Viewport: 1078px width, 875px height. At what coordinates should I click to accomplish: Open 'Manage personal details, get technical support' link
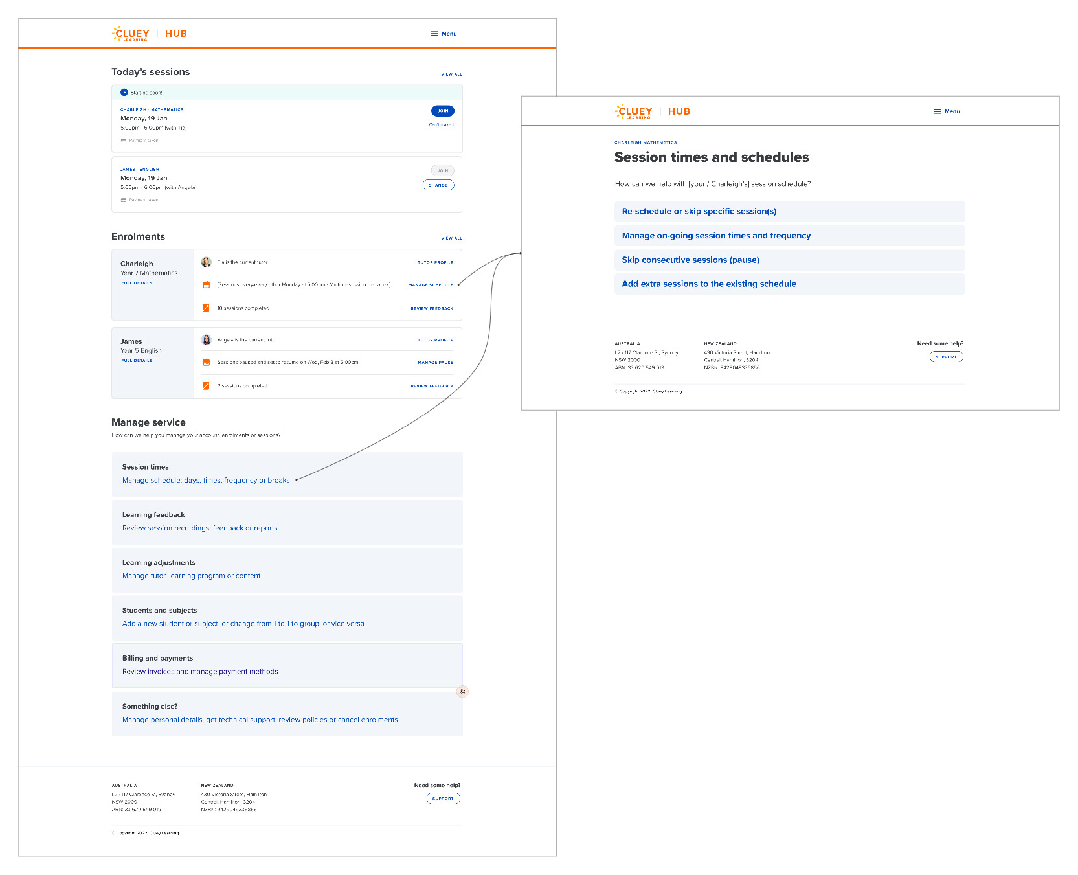(260, 720)
